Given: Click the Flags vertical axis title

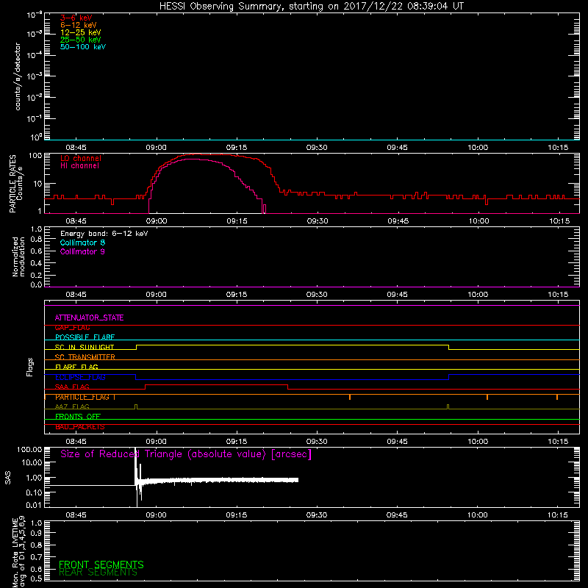Looking at the screenshot, I should pyautogui.click(x=29, y=367).
